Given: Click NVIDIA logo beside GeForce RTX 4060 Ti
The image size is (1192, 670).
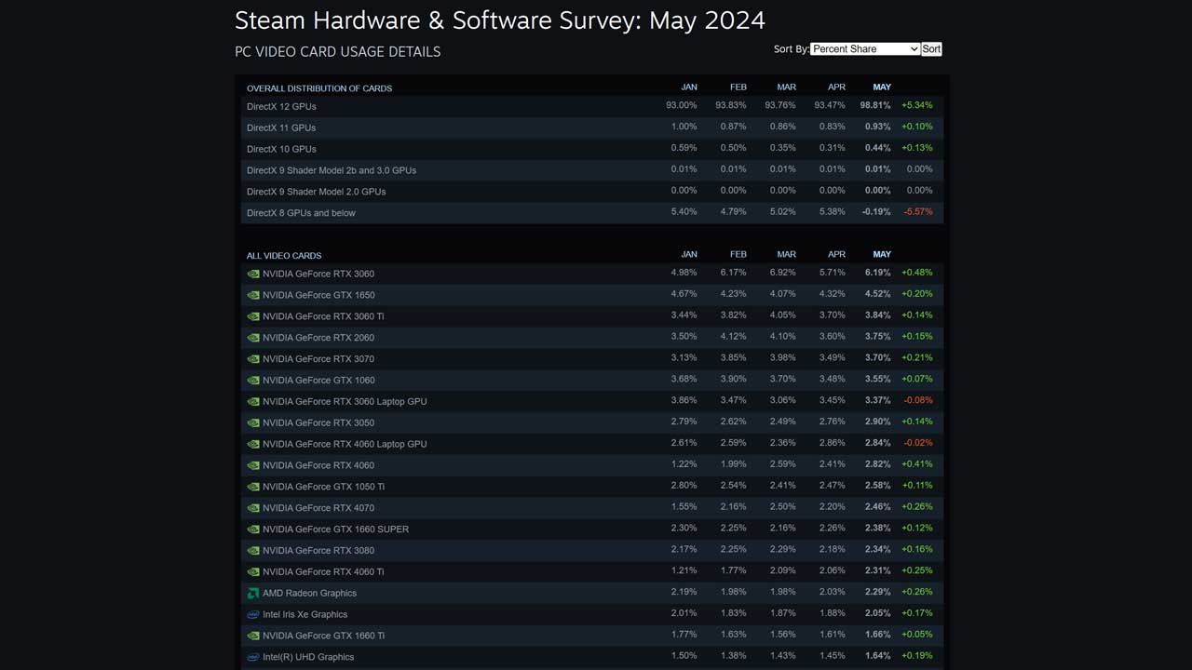Looking at the screenshot, I should tap(253, 572).
